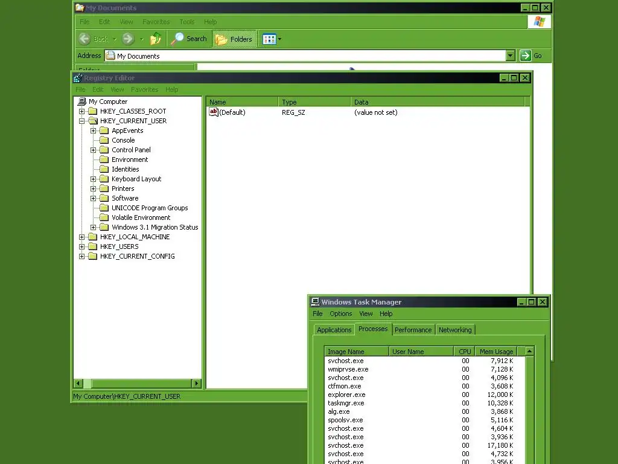Click the Forward arrow in My Documents
Viewport: 618px width, 464px height.
128,39
